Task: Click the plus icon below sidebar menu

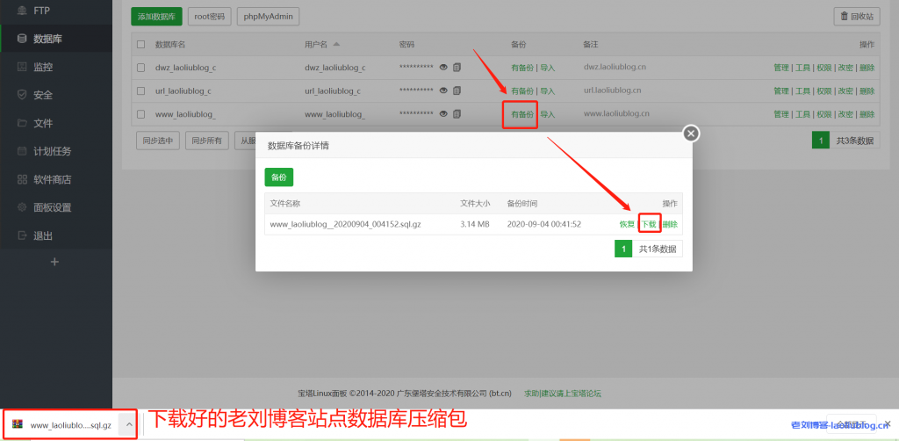Action: point(54,262)
